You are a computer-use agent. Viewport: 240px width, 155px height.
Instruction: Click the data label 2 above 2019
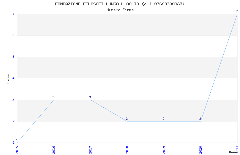point(163,119)
